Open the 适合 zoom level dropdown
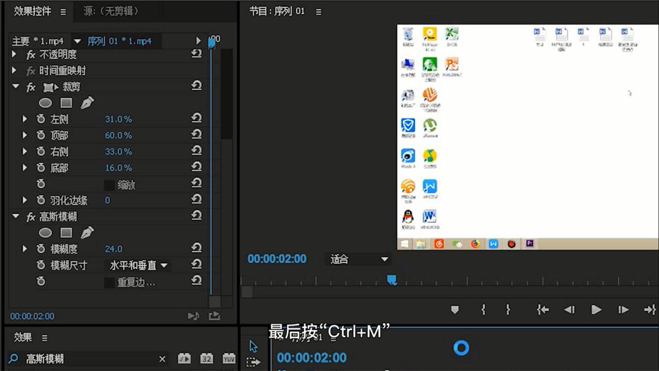The image size is (659, 371). 359,259
